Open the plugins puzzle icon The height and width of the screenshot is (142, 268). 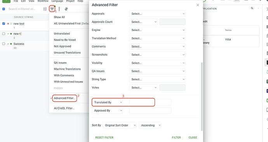(x=66, y=9)
